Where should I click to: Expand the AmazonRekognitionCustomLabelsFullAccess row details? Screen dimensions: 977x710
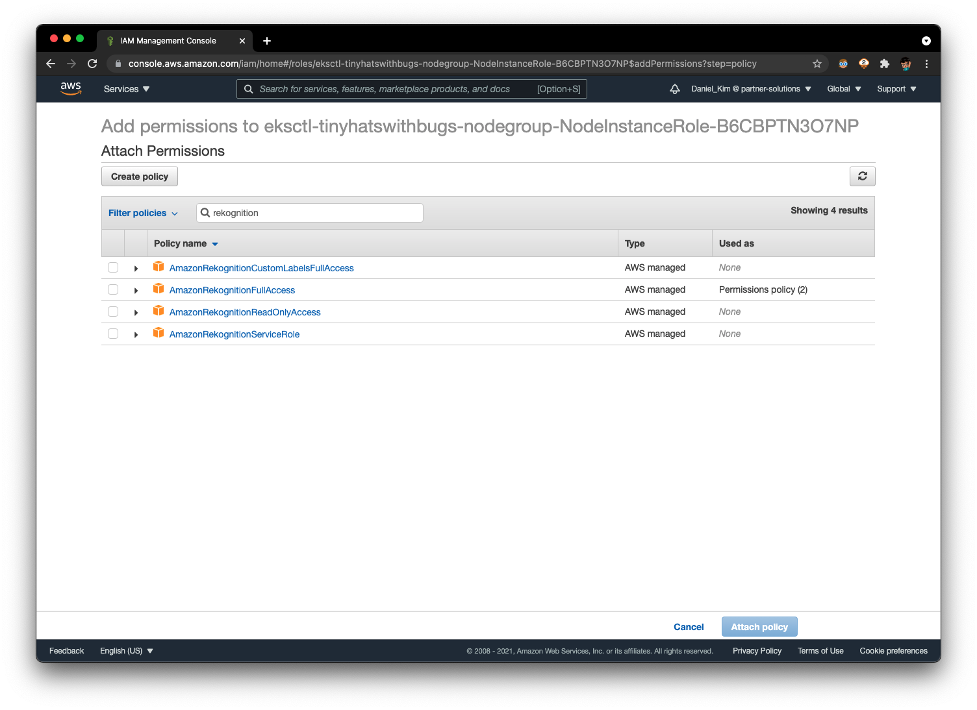point(136,268)
